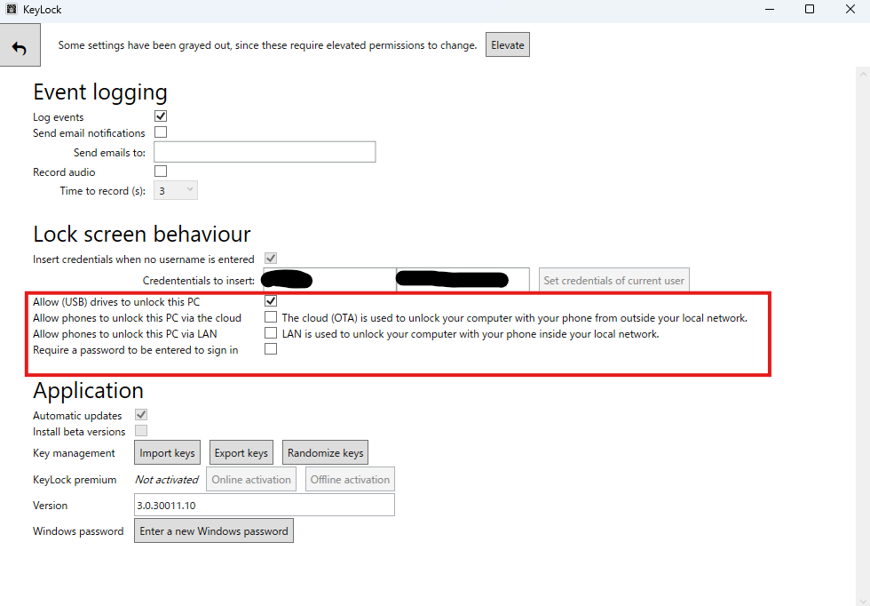Image resolution: width=870 pixels, height=606 pixels.
Task: Enable the Record audio checkbox
Action: [161, 171]
